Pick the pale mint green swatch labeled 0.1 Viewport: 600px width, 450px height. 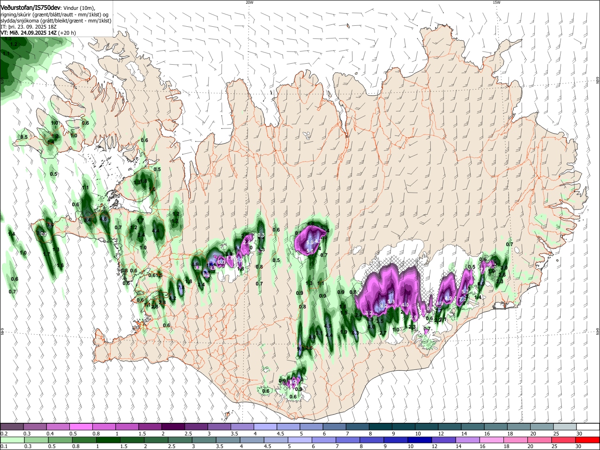pos(13,440)
